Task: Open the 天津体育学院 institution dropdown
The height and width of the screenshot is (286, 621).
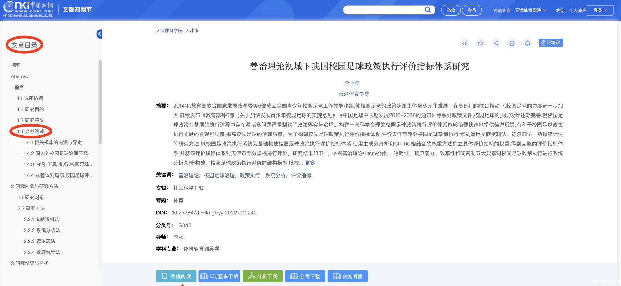Action: tap(530, 10)
